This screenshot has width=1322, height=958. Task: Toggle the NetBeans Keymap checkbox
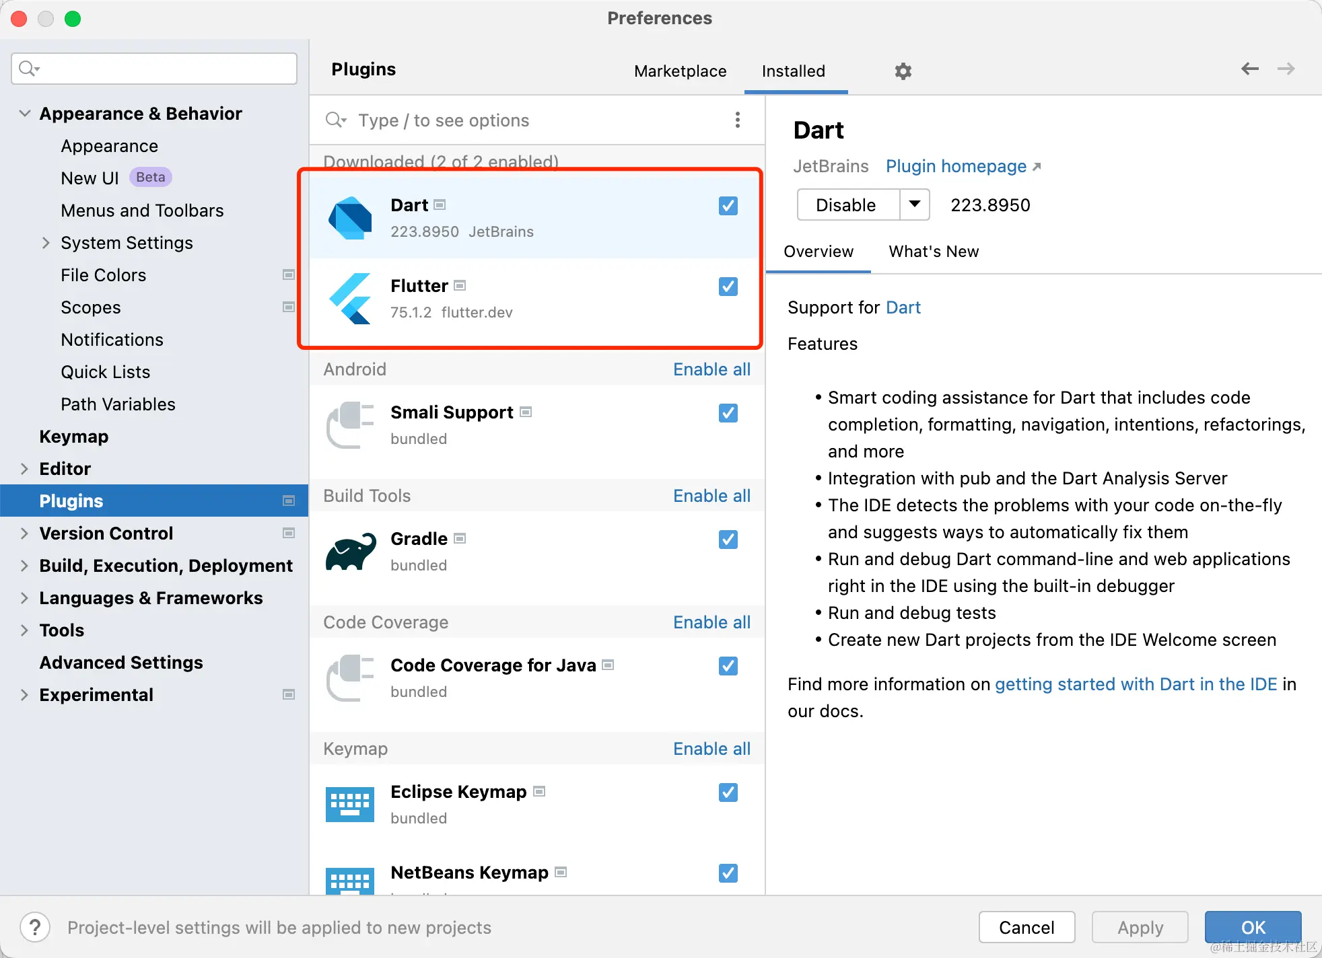coord(728,873)
